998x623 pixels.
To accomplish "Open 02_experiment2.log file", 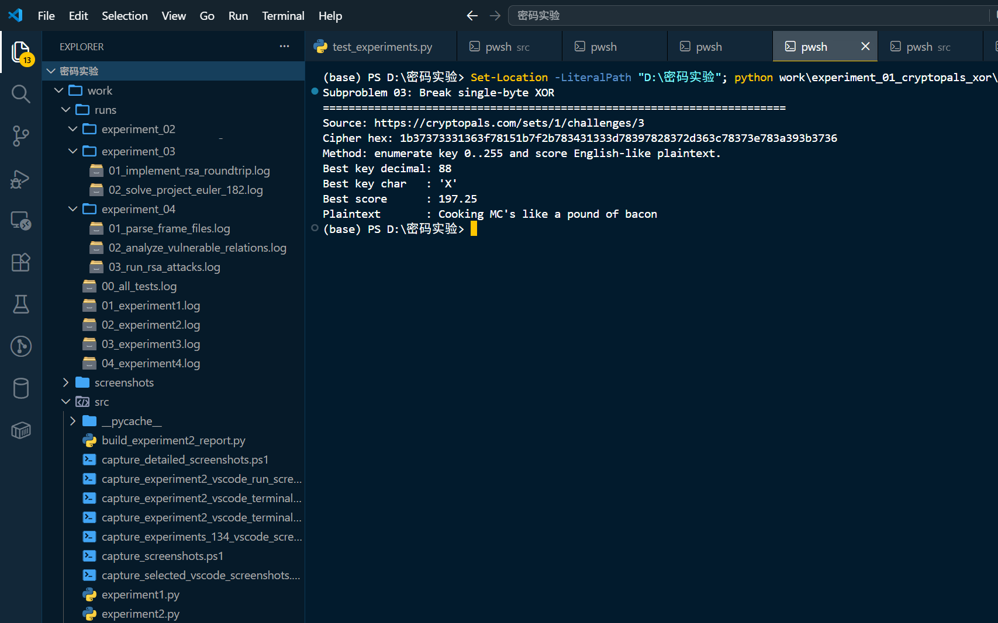I will click(150, 325).
